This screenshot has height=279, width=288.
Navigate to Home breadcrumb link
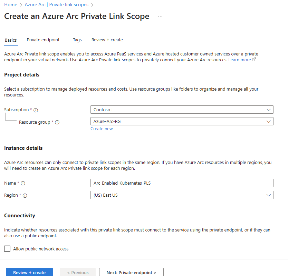click(x=11, y=5)
